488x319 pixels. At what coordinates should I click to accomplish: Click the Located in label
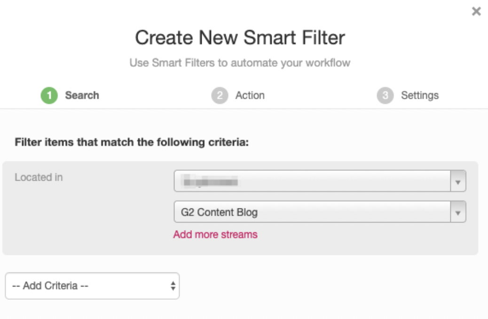pos(39,177)
